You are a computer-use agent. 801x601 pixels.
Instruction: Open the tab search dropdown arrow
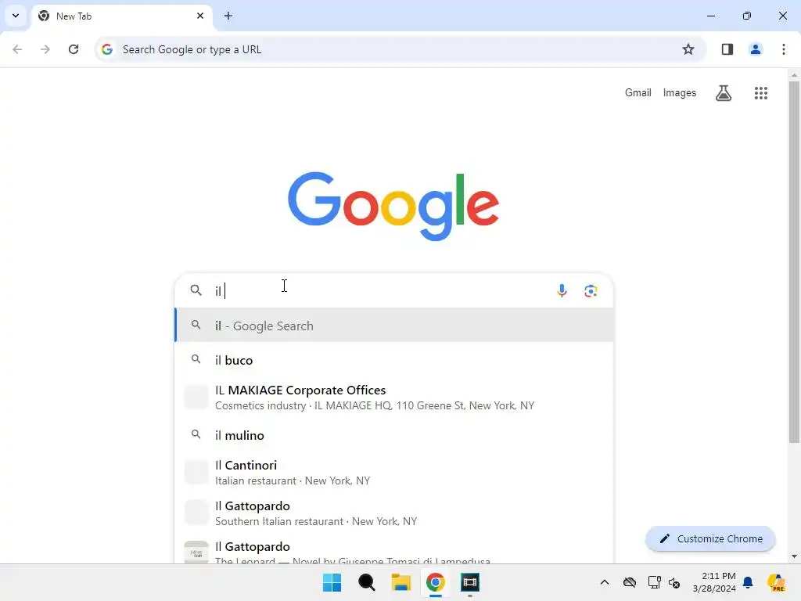click(x=16, y=16)
